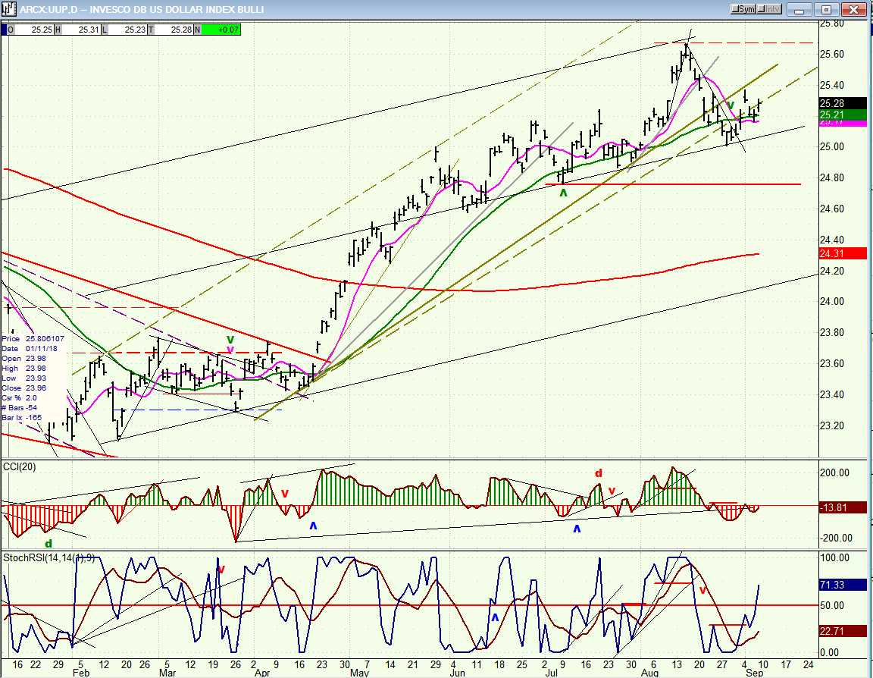
Task: Click the 24.00 price axis label
Action: point(832,301)
